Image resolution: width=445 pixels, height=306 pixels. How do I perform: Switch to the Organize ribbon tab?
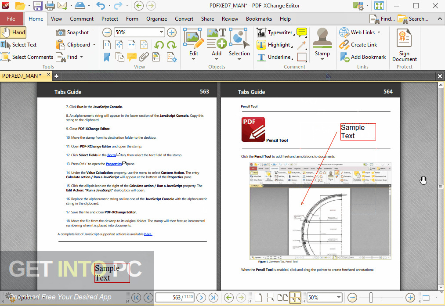(x=156, y=19)
